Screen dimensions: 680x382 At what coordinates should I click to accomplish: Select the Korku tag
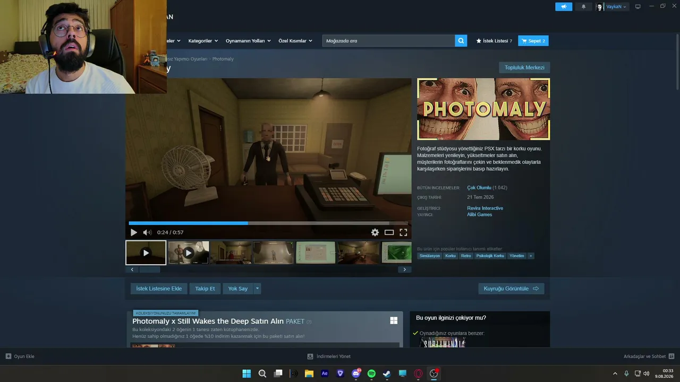(450, 256)
